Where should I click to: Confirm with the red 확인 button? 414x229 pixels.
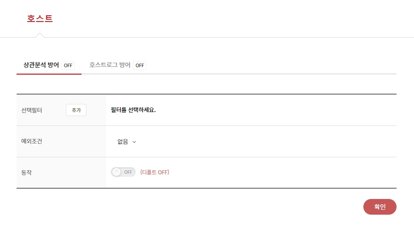(x=379, y=207)
